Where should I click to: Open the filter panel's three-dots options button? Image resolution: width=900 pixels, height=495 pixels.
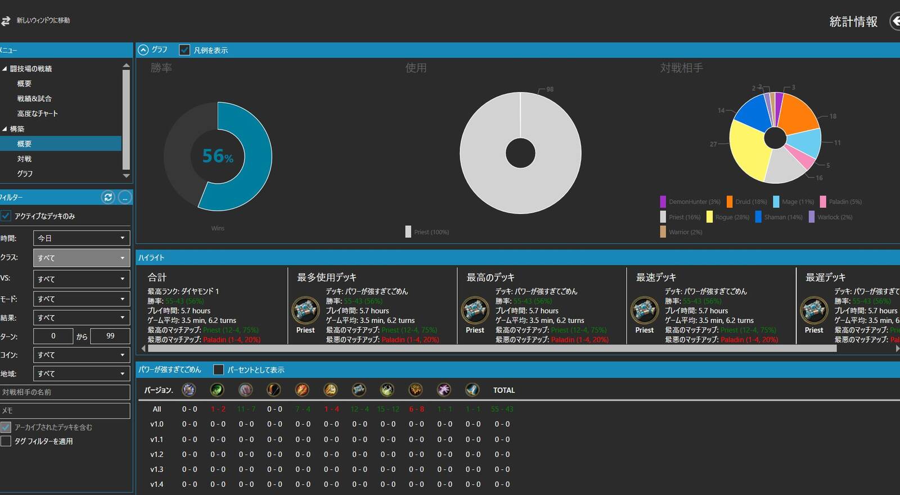(125, 197)
